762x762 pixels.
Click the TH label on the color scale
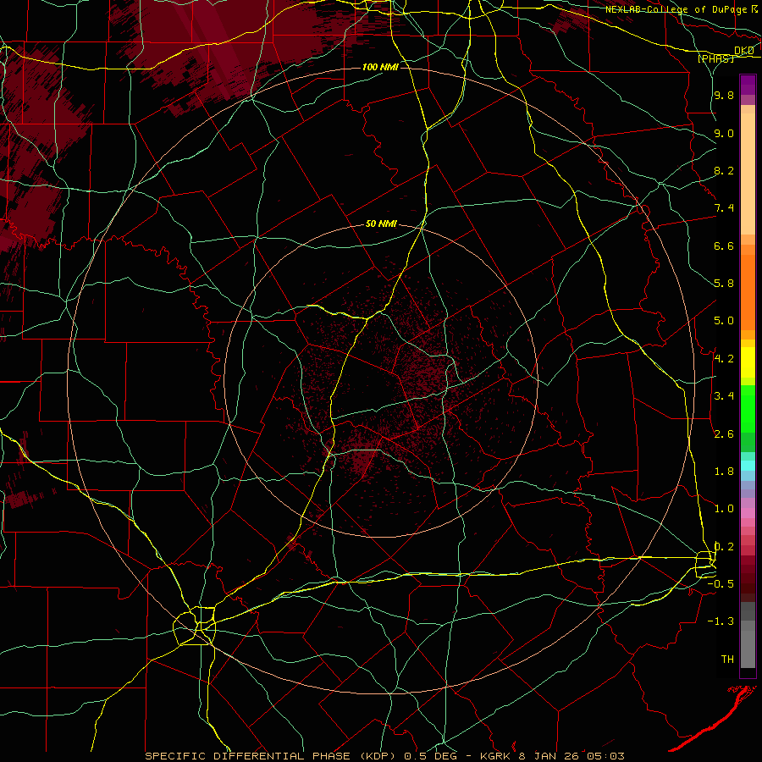pos(727,660)
